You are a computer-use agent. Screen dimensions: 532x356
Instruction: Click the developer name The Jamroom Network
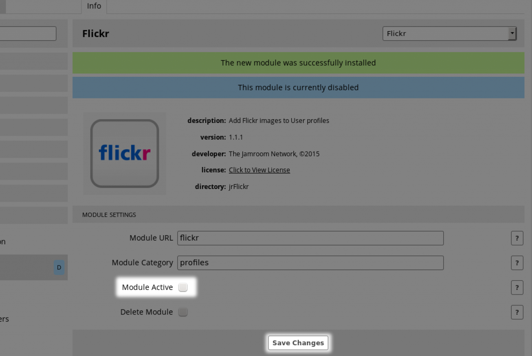tap(274, 154)
